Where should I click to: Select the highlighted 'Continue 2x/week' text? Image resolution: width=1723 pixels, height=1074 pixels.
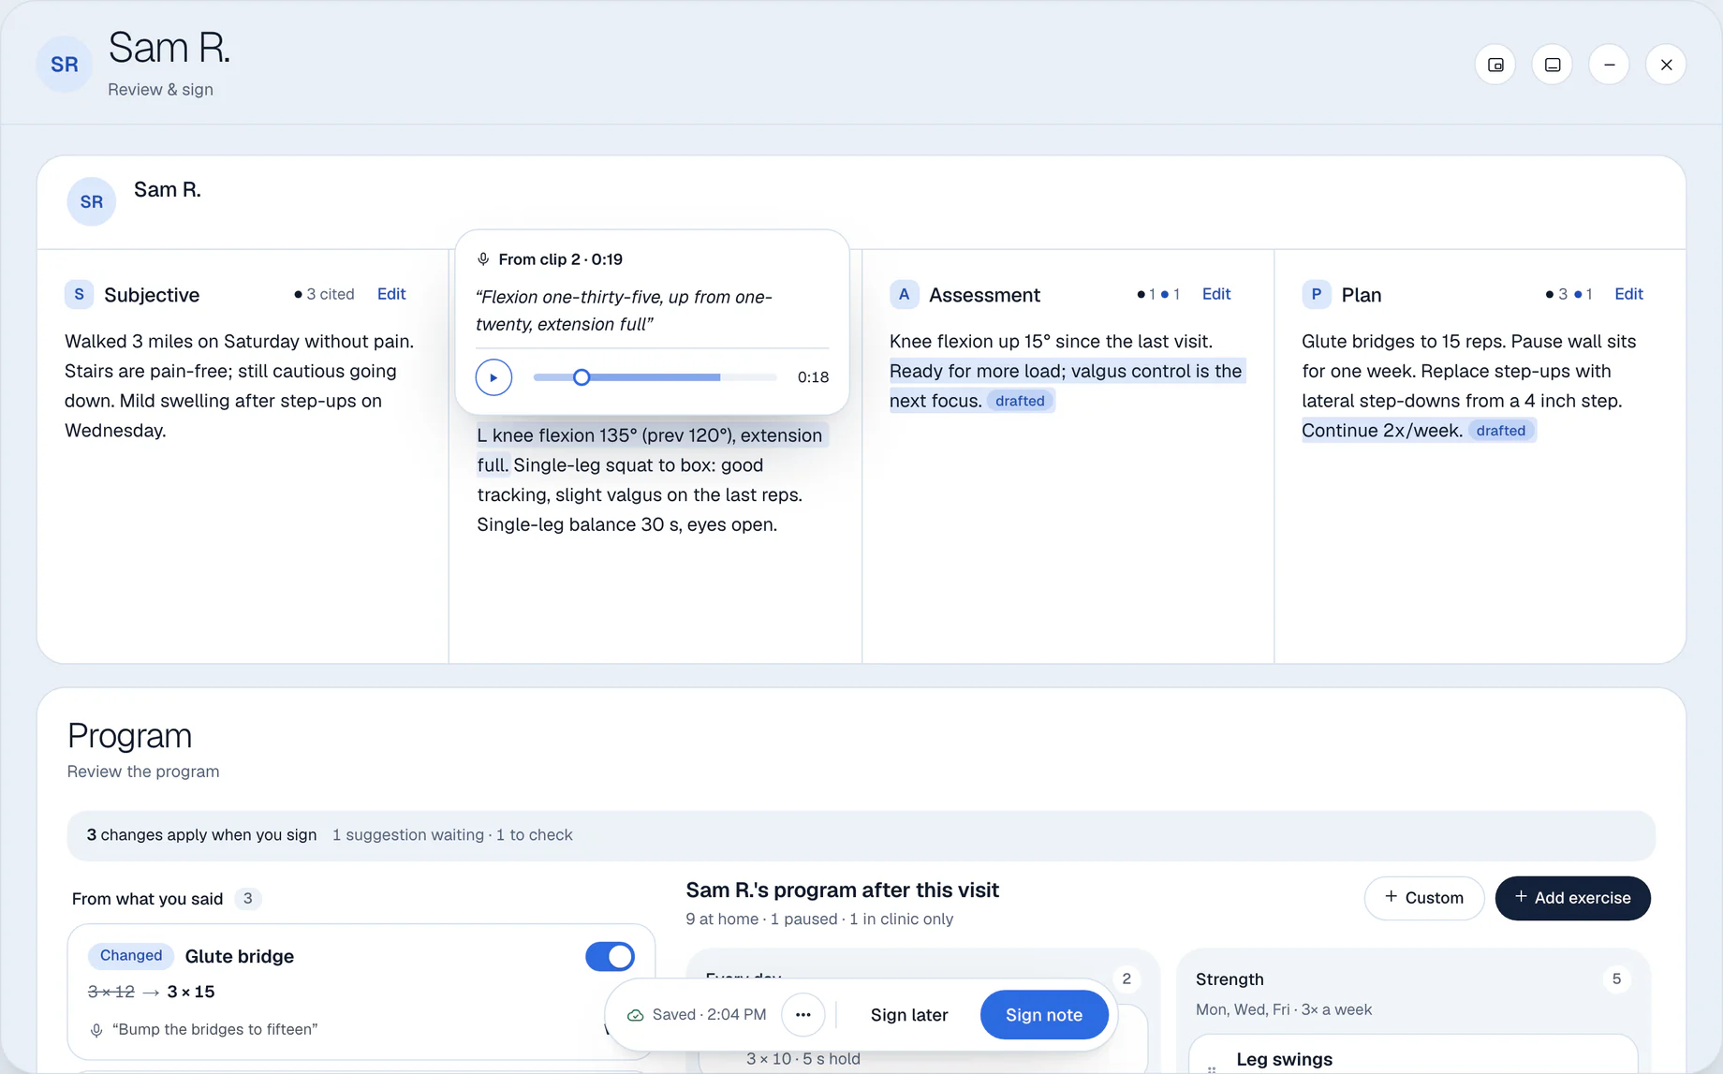(x=1382, y=431)
